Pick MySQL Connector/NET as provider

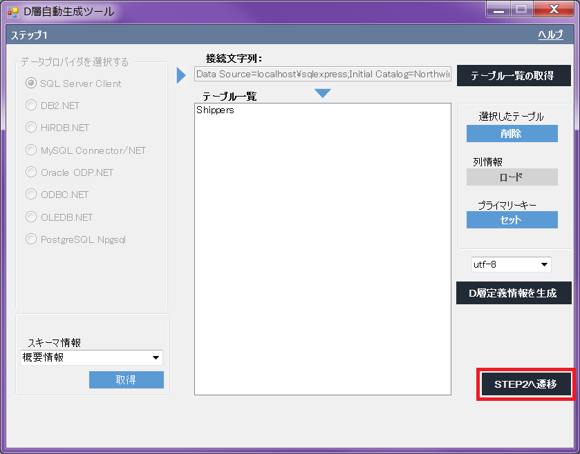click(x=31, y=150)
